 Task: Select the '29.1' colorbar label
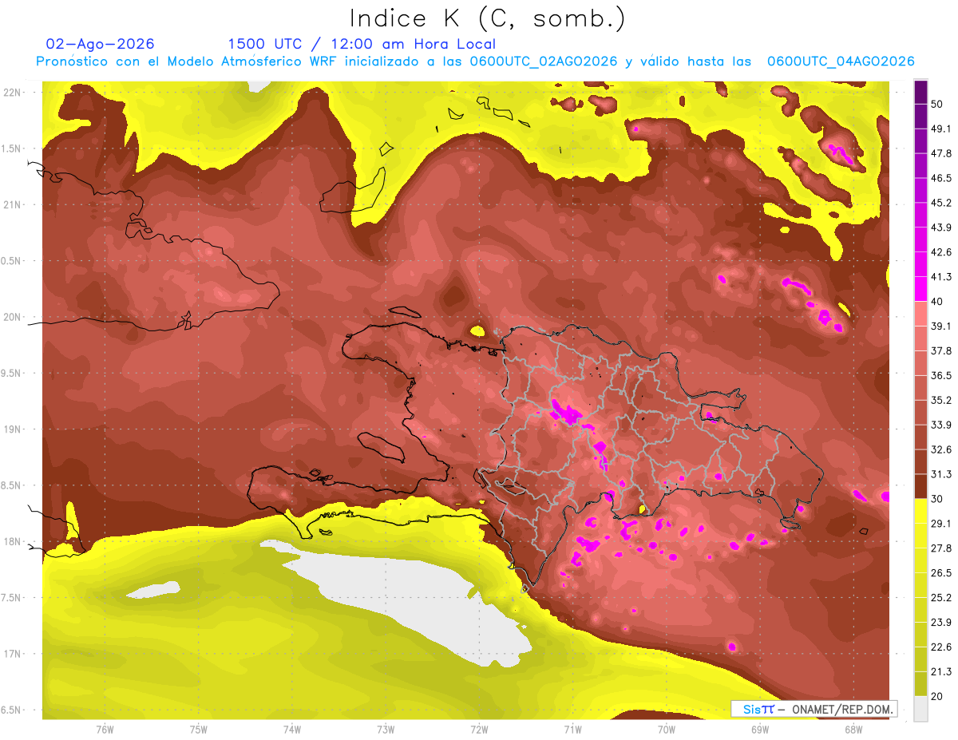(x=941, y=523)
